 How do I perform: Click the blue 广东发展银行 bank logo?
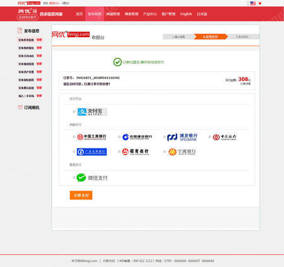92,151
